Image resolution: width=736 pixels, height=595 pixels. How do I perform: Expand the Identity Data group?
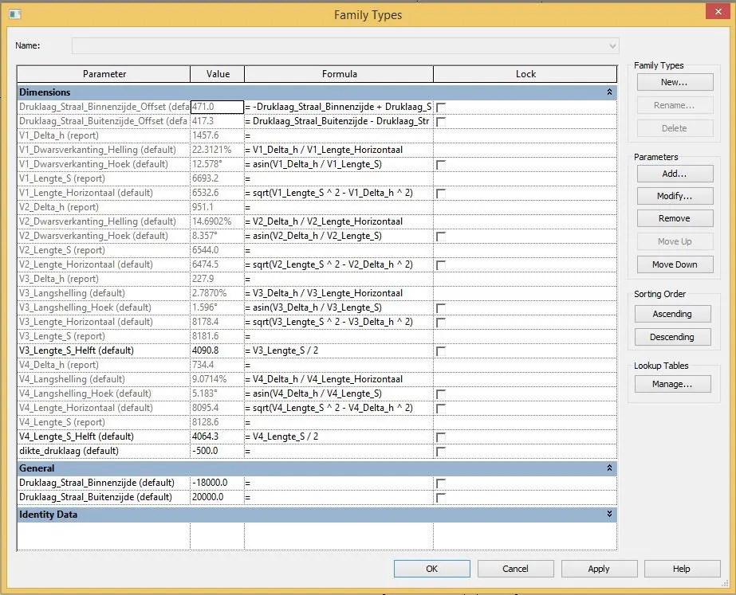click(x=609, y=514)
